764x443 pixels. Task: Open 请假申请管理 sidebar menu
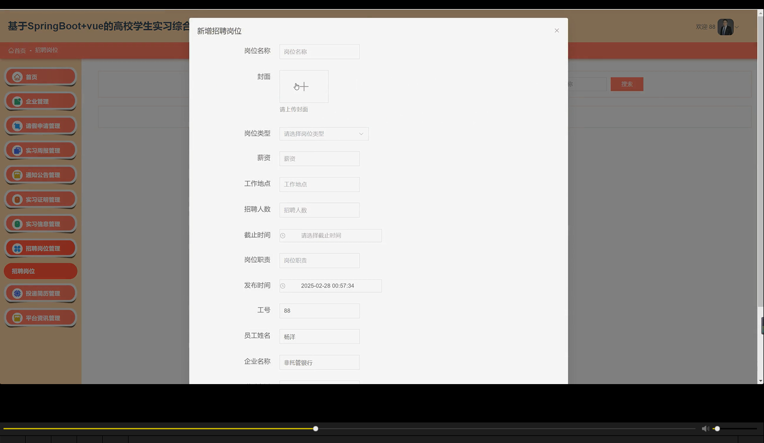[40, 126]
